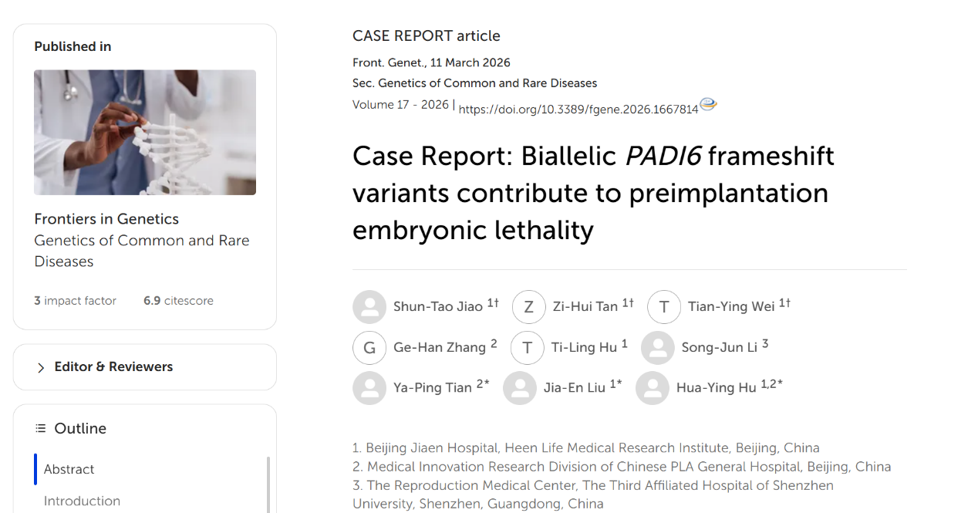The image size is (978, 513).
Task: Click the G avatar for Ge-Han Zhang
Action: pyautogui.click(x=369, y=348)
